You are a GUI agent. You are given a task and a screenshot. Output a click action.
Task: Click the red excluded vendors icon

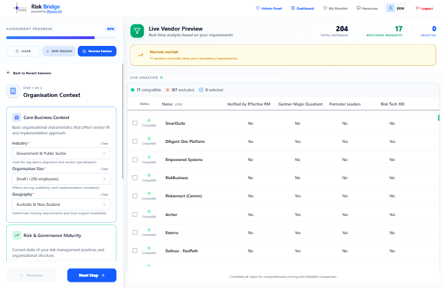tap(167, 90)
